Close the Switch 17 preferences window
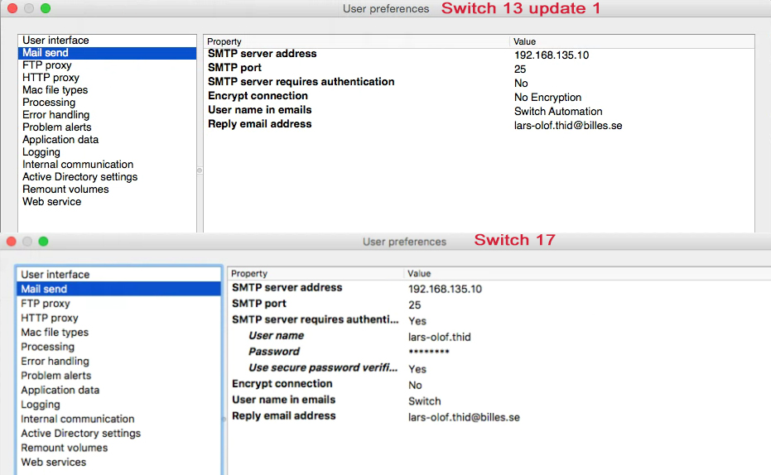 click(12, 242)
